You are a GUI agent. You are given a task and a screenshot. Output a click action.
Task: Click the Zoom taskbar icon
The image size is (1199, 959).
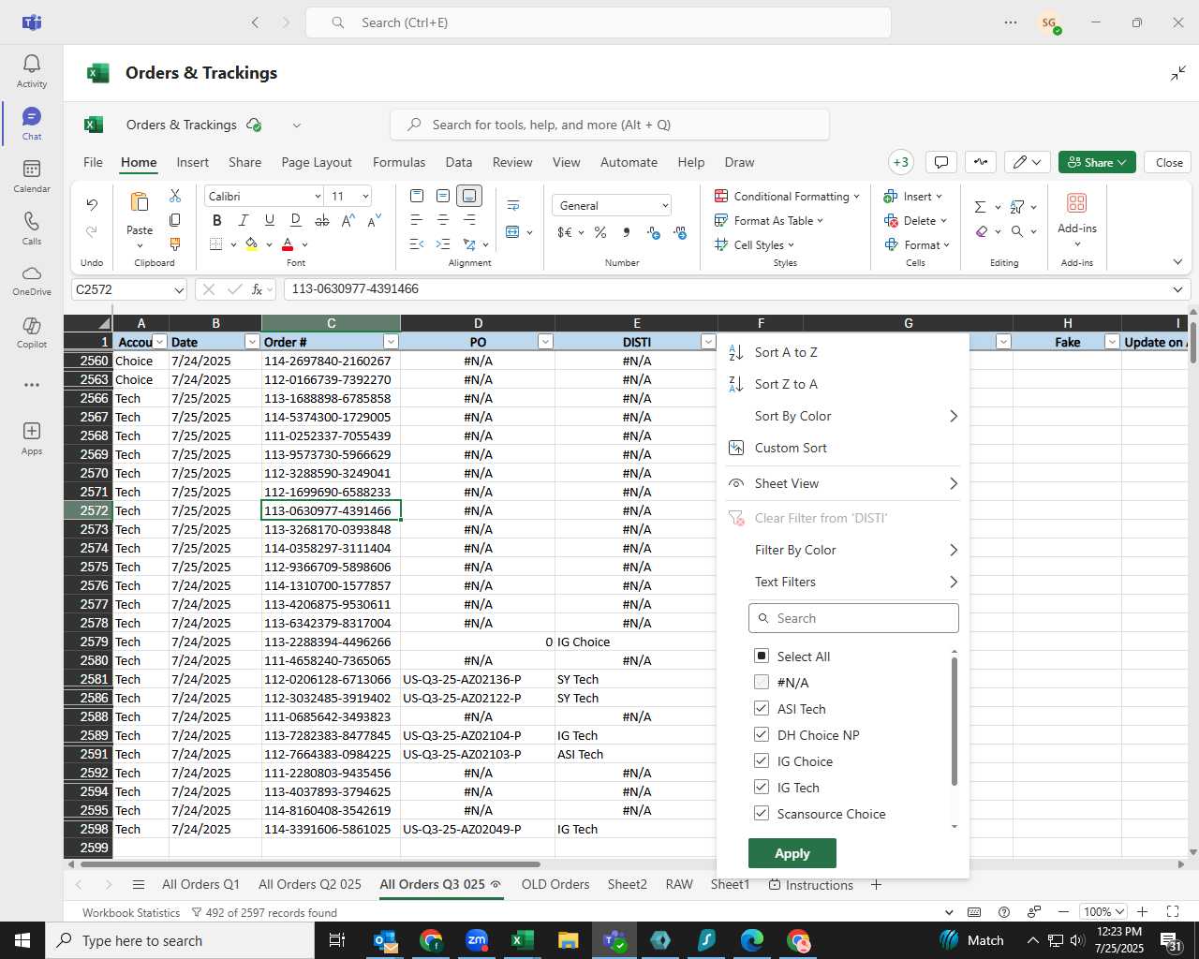click(477, 940)
